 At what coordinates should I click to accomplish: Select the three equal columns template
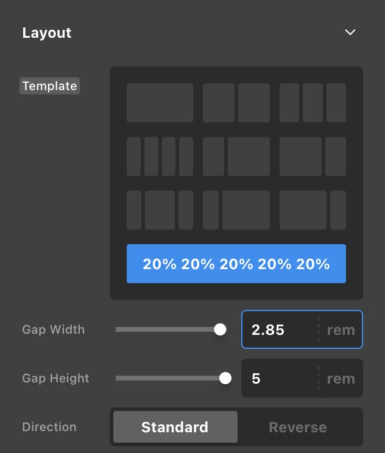[x=313, y=103]
